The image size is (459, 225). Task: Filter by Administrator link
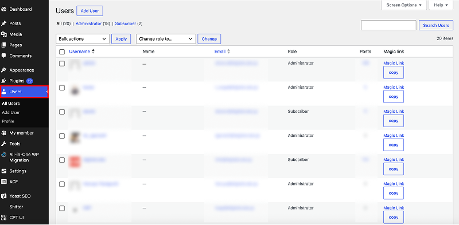89,23
